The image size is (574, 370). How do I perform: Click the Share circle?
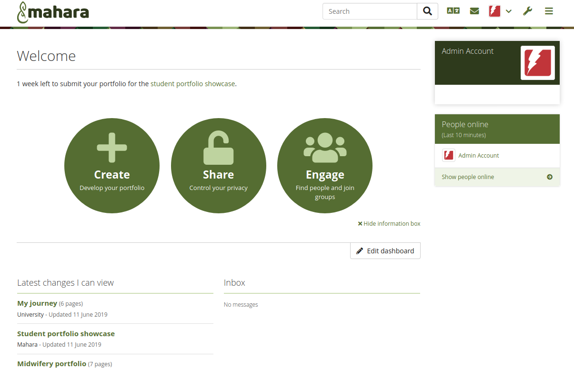point(219,166)
